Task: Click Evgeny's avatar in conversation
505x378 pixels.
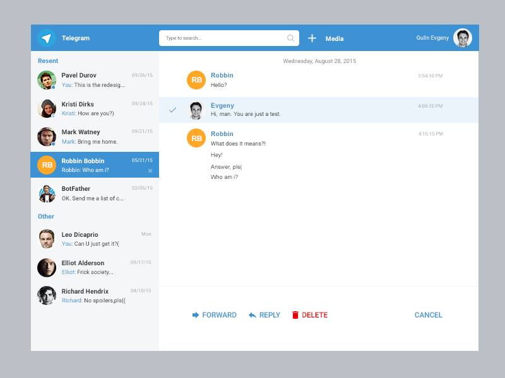Action: point(196,110)
